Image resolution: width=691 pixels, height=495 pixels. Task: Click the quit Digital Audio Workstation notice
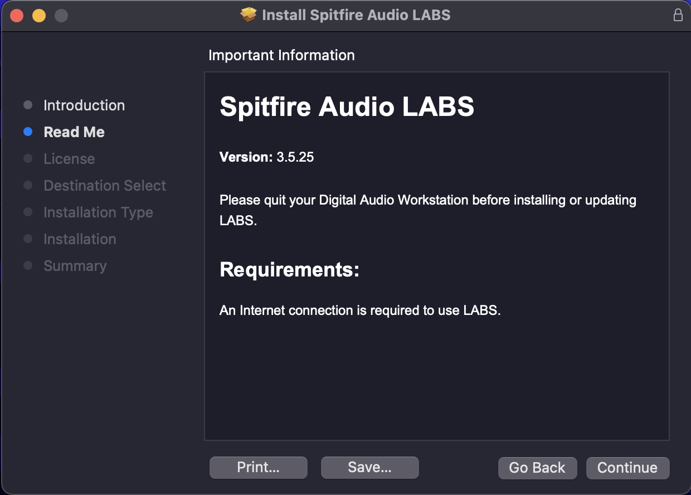click(427, 210)
